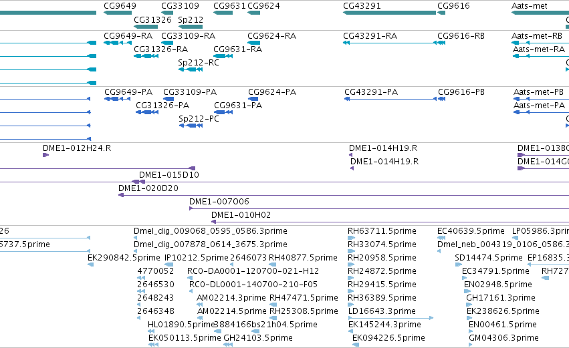This screenshot has width=569, height=348.
Task: Click the DME1-007O06 clone label
Action: pos(219,202)
